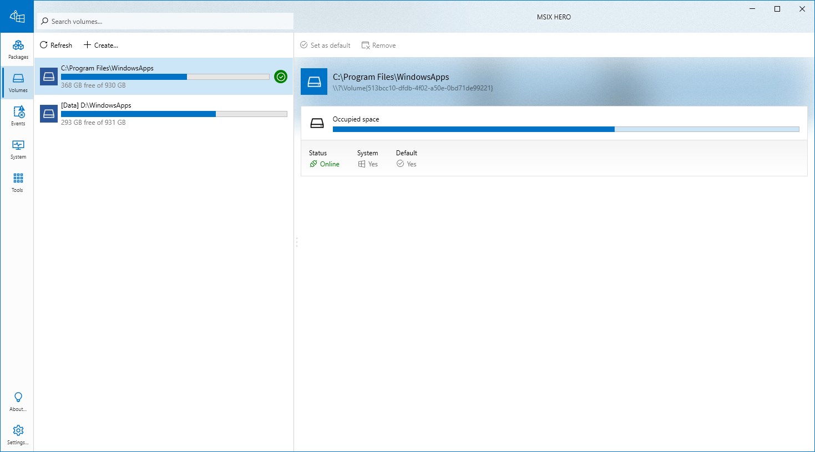This screenshot has height=452, width=815.
Task: Open the Packages section in sidebar
Action: [18, 50]
